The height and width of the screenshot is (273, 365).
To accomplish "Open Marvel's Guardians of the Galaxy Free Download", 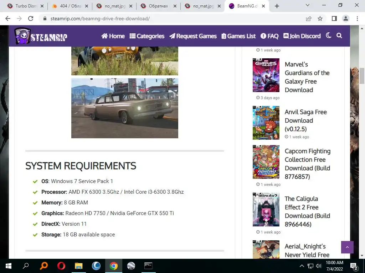I will 307,77.
